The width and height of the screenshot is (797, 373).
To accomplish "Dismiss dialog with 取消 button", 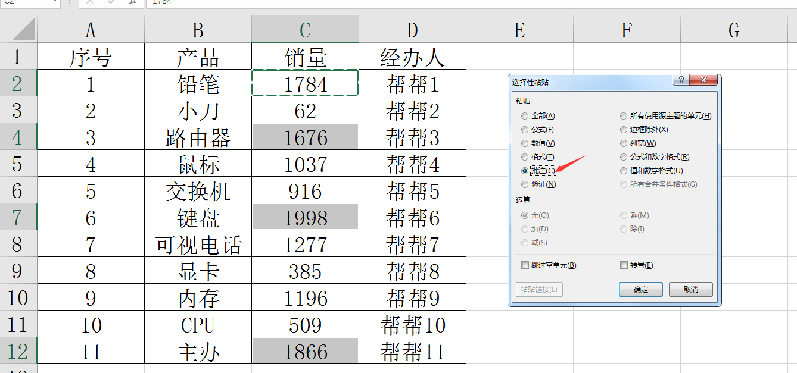I will click(691, 290).
